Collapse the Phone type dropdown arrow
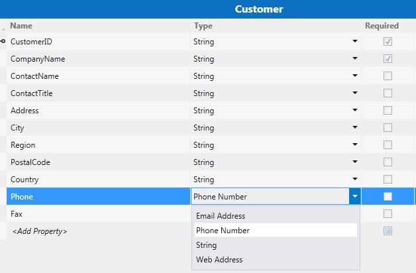 pos(356,196)
